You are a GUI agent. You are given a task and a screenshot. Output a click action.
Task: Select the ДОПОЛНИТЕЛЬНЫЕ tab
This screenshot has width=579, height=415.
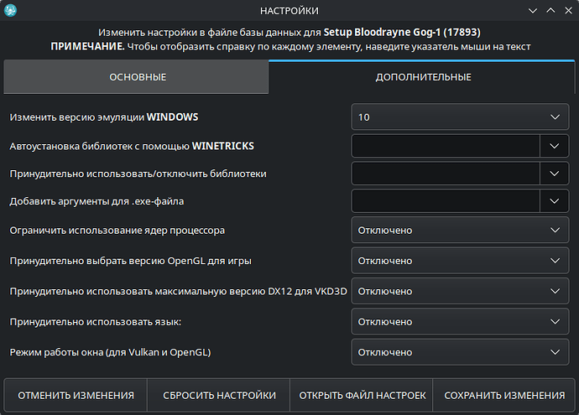pyautogui.click(x=423, y=77)
